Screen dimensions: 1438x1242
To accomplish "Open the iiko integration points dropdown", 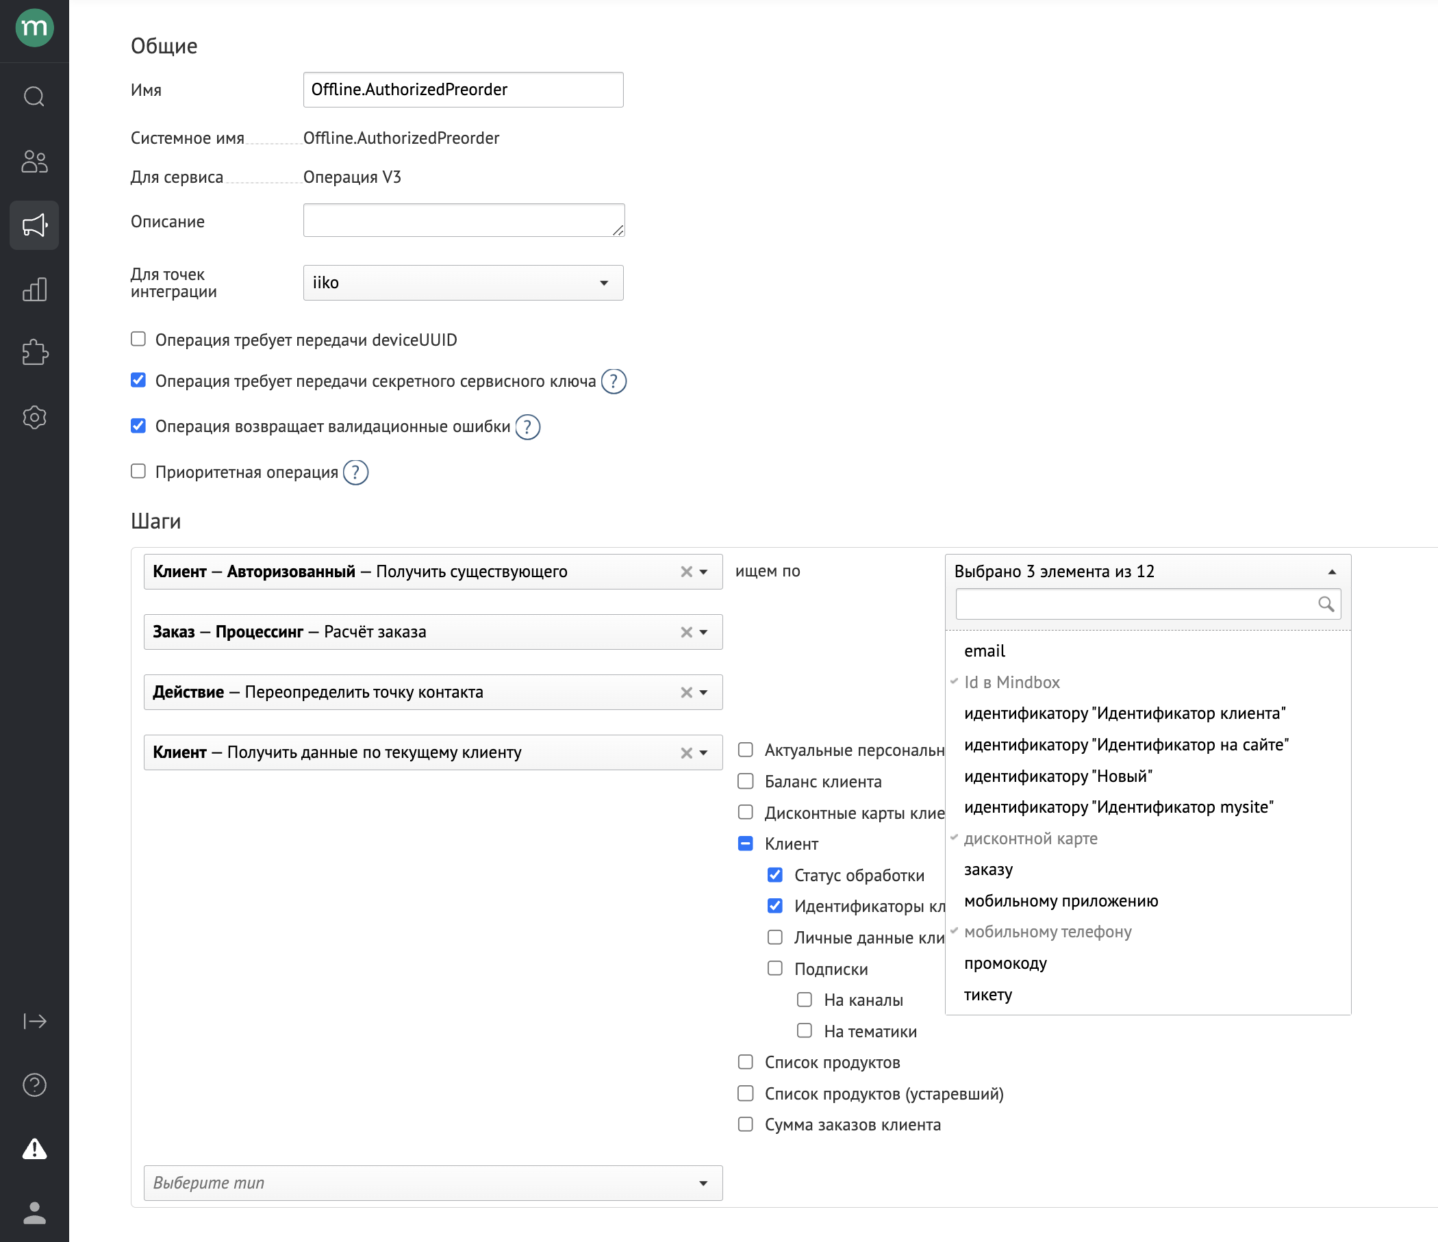I will click(x=464, y=283).
